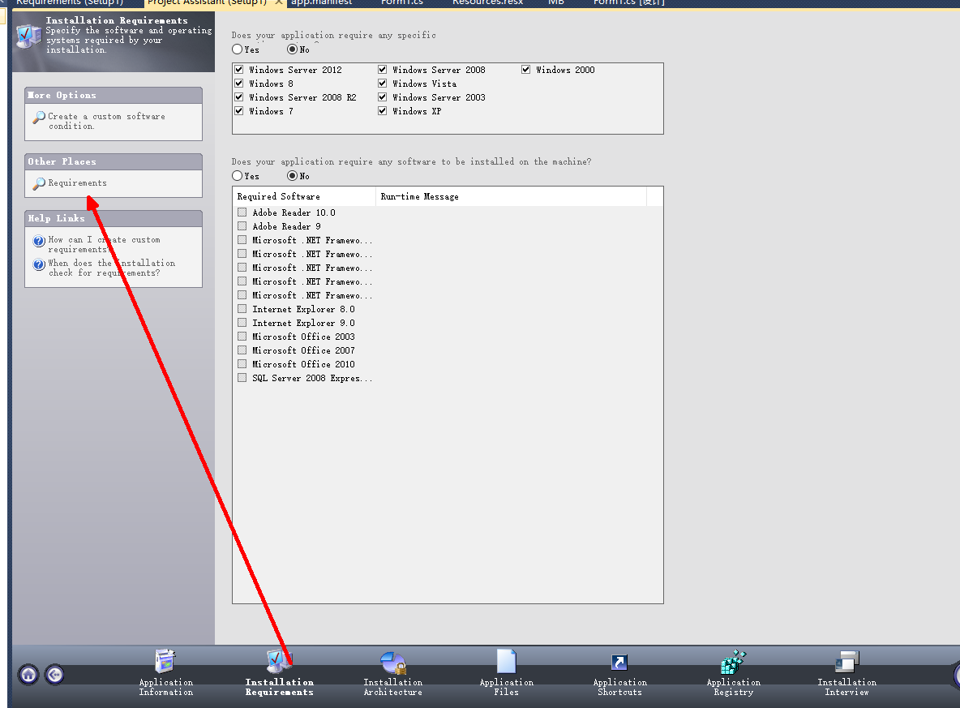Screen dimensions: 960x708
Task: Uncheck Windows Vista checkbox
Action: point(382,84)
